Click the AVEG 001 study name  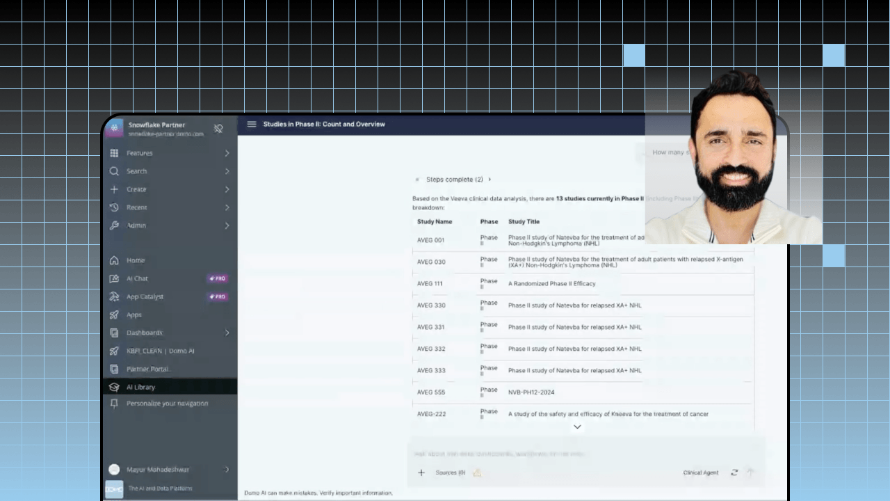click(x=430, y=240)
